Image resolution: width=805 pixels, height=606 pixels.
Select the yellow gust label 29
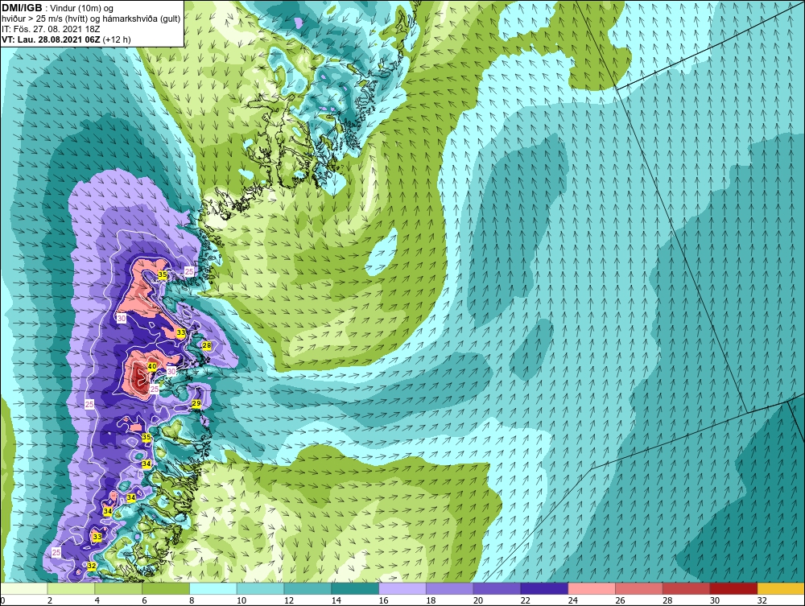tap(196, 404)
